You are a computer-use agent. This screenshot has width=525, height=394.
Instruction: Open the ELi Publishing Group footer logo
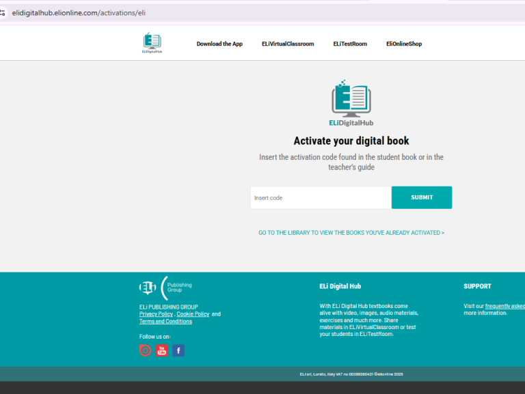165,287
